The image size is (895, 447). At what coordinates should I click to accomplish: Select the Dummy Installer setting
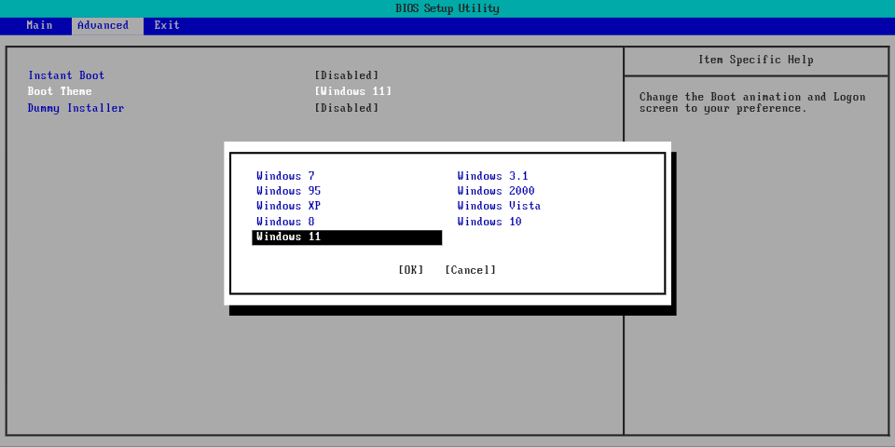coord(76,108)
